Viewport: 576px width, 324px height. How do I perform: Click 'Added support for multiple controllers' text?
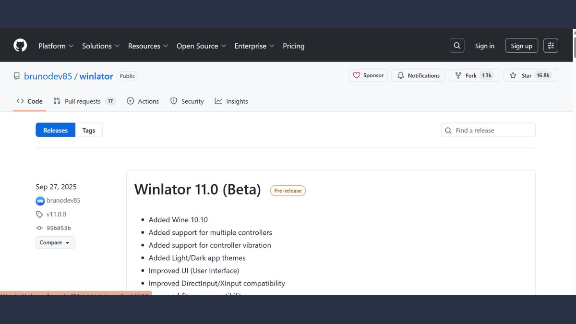click(210, 232)
